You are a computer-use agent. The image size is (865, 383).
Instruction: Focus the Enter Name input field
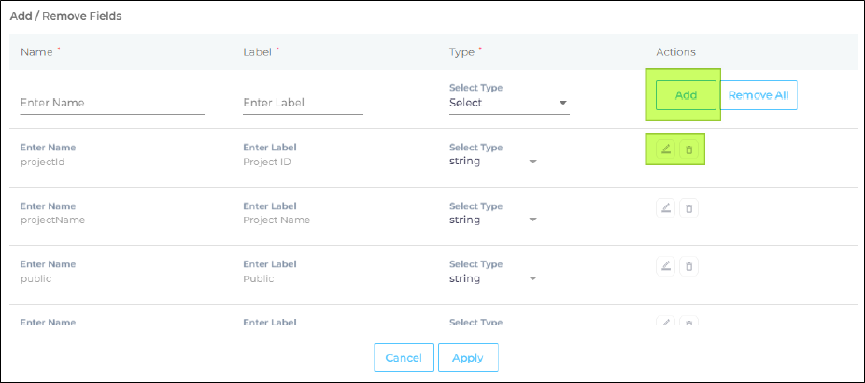click(x=111, y=103)
